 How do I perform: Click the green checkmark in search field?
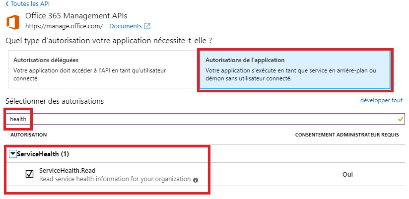point(401,119)
